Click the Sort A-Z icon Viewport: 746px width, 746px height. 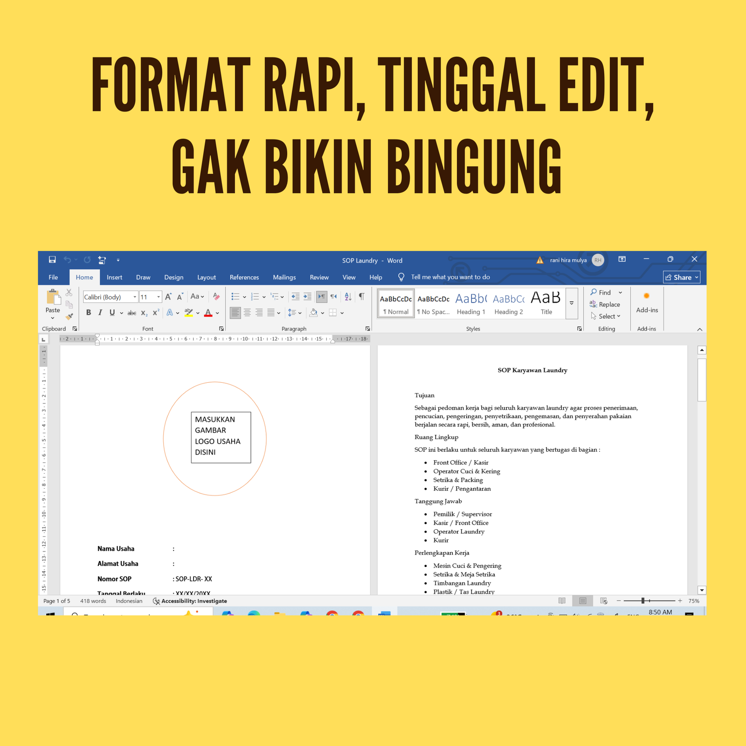click(348, 297)
